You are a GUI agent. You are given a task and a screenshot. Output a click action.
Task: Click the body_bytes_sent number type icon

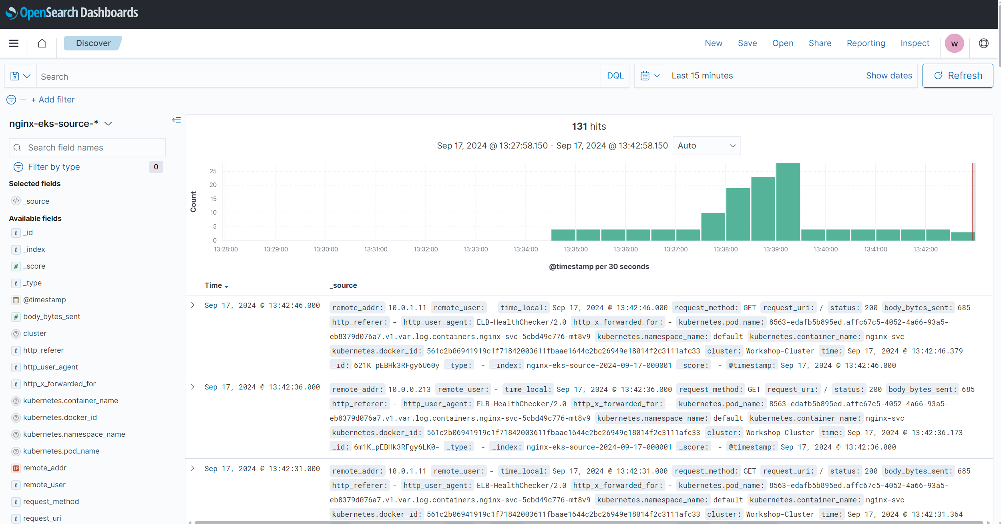tap(16, 317)
